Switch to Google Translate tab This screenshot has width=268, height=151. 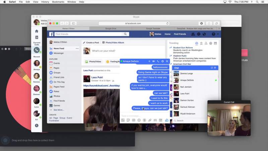click(x=153, y=29)
